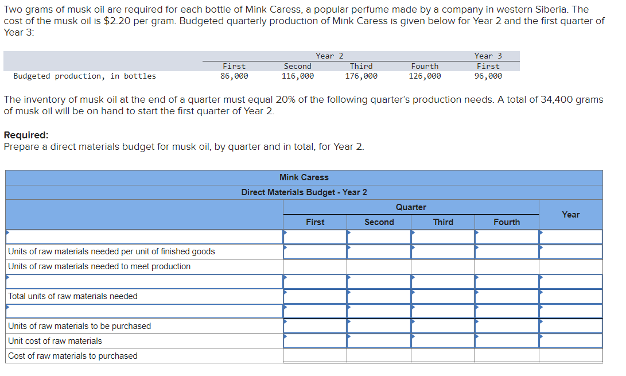Click Second quarter cell of Cost of raw materials row
This screenshot has height=376, width=626.
point(379,356)
